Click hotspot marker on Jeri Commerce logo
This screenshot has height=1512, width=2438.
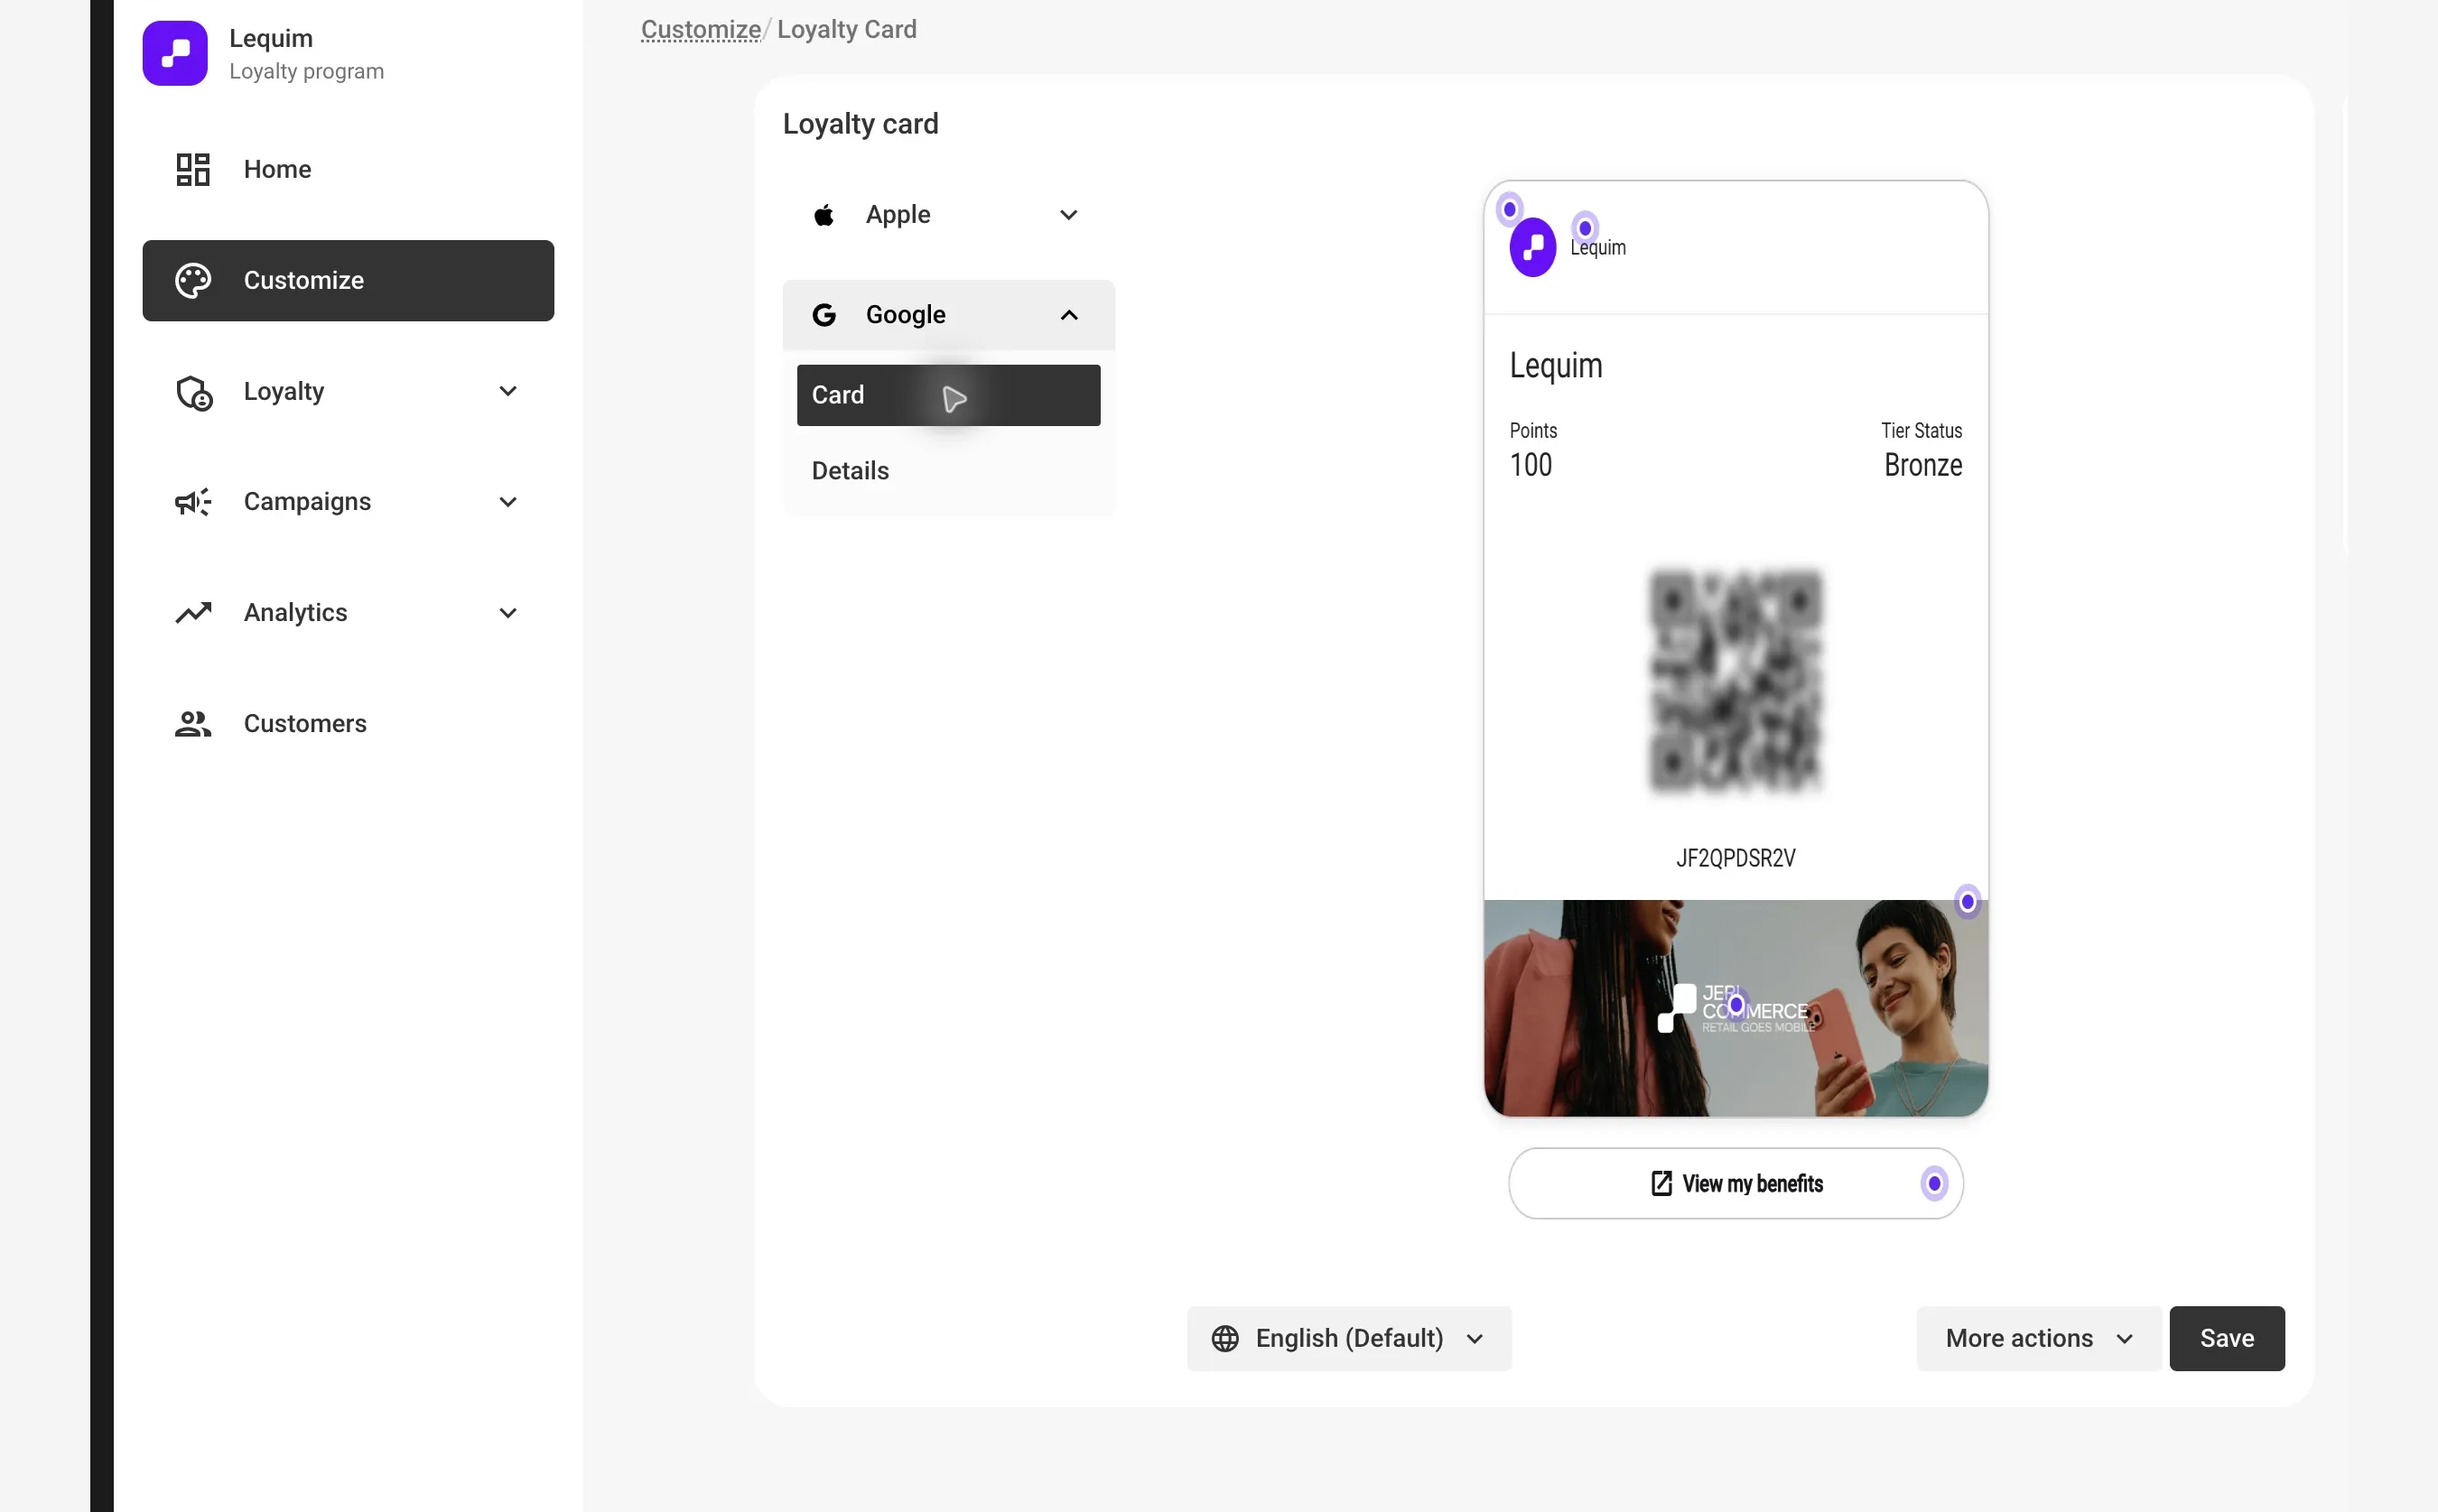coord(1736,1005)
